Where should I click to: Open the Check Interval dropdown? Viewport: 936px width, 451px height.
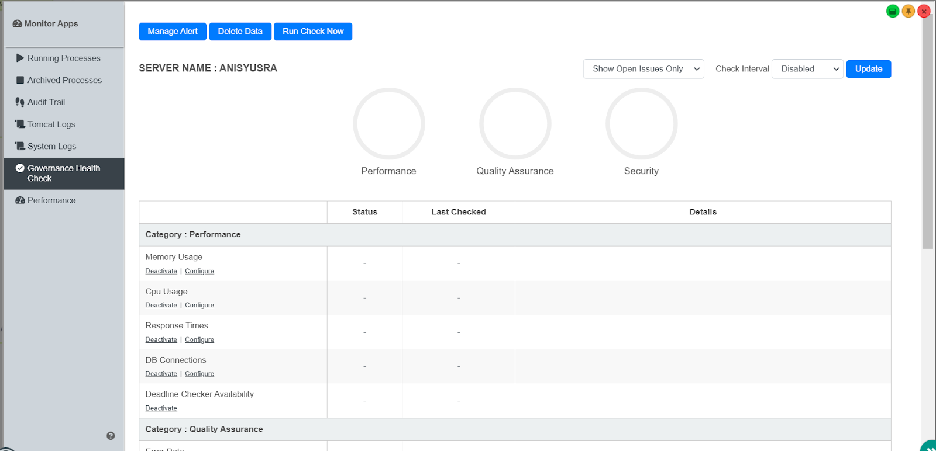[x=807, y=69]
